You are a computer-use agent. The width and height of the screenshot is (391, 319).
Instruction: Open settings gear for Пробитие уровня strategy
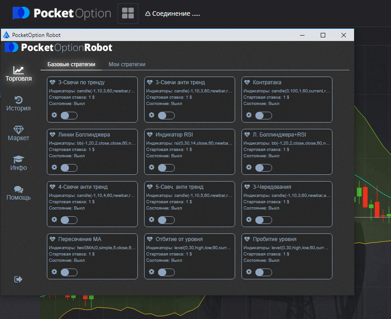click(249, 272)
